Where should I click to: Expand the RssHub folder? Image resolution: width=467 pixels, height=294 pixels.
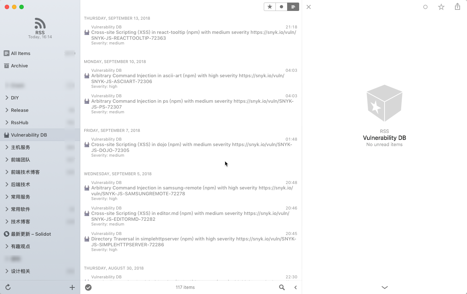point(7,122)
